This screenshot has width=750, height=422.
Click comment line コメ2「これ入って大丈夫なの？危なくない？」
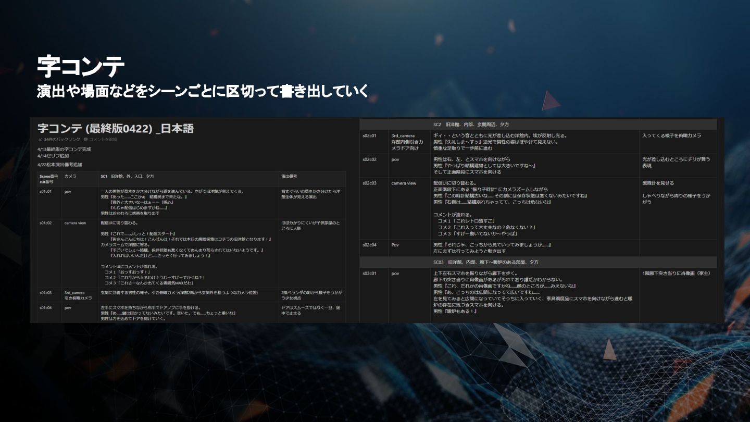486,227
